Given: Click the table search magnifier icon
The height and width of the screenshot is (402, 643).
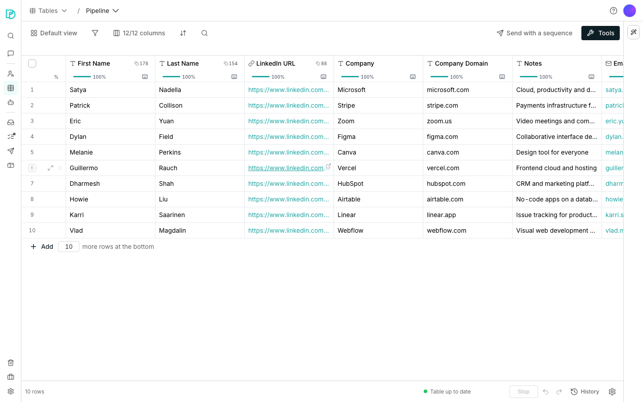Looking at the screenshot, I should 205,33.
